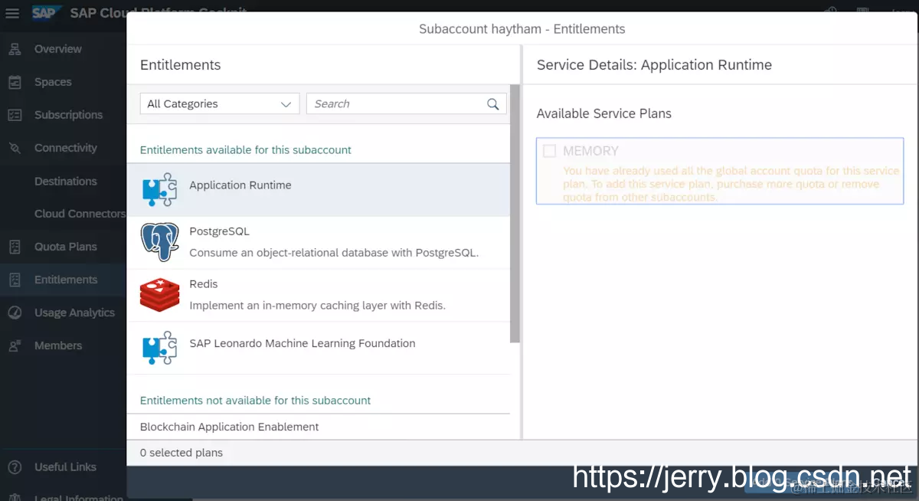Go to Subscriptions in the sidebar
Image resolution: width=919 pixels, height=501 pixels.
click(68, 115)
